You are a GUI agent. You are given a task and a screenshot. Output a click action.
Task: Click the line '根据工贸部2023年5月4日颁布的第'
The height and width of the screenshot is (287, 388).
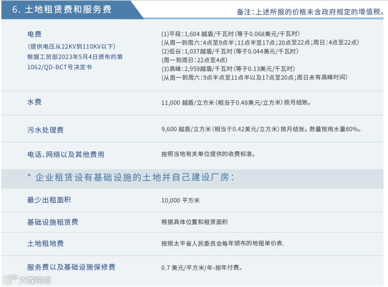tap(75, 57)
